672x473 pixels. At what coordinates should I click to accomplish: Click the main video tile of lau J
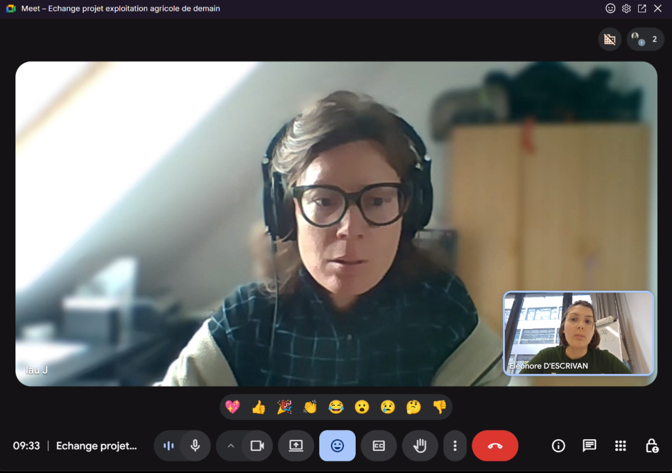pos(336,224)
